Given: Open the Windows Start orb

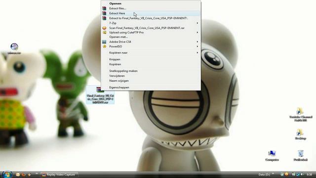Looking at the screenshot, I should (x=7, y=174).
